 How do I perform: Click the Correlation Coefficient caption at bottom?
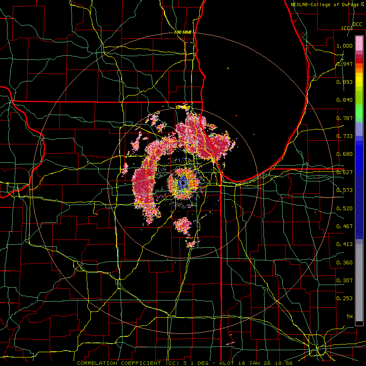tap(128, 363)
